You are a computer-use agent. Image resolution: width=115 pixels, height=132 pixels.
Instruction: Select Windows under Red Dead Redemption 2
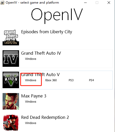[x=31, y=123]
